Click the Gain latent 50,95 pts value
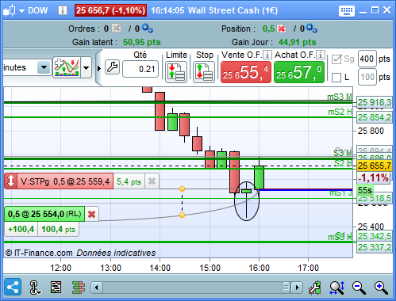 click(x=142, y=42)
